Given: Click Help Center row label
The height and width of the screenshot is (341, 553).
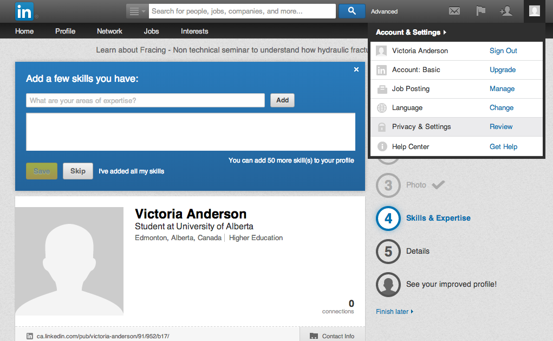Looking at the screenshot, I should tap(411, 146).
